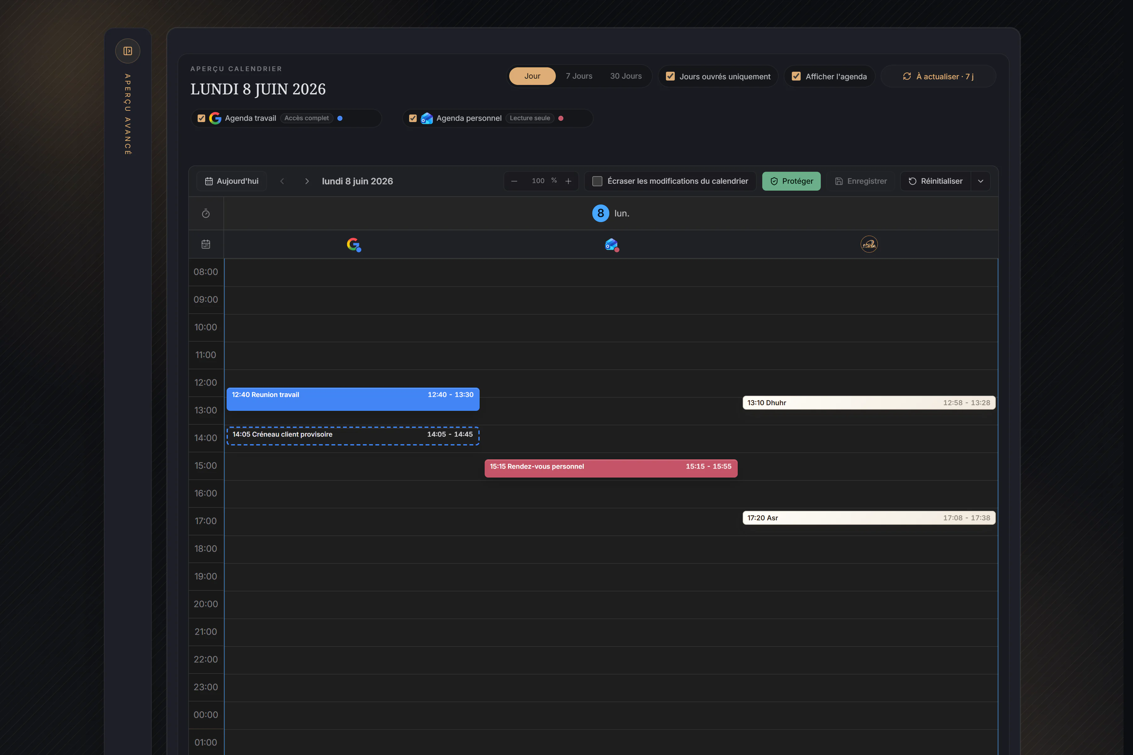Viewport: 1133px width, 755px height.
Task: Open the Réinitialiser dropdown arrow
Action: [980, 181]
